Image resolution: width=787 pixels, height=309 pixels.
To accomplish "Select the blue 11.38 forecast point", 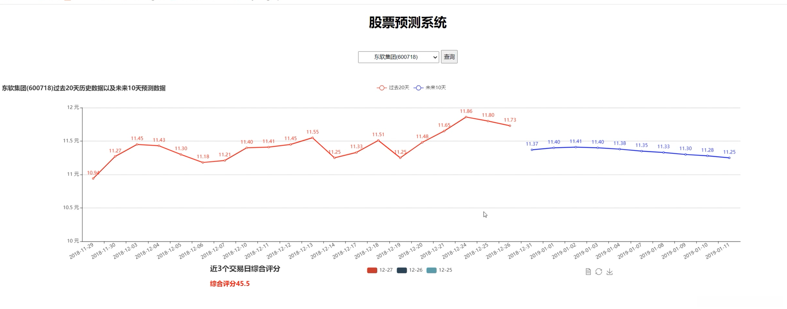I will [620, 149].
